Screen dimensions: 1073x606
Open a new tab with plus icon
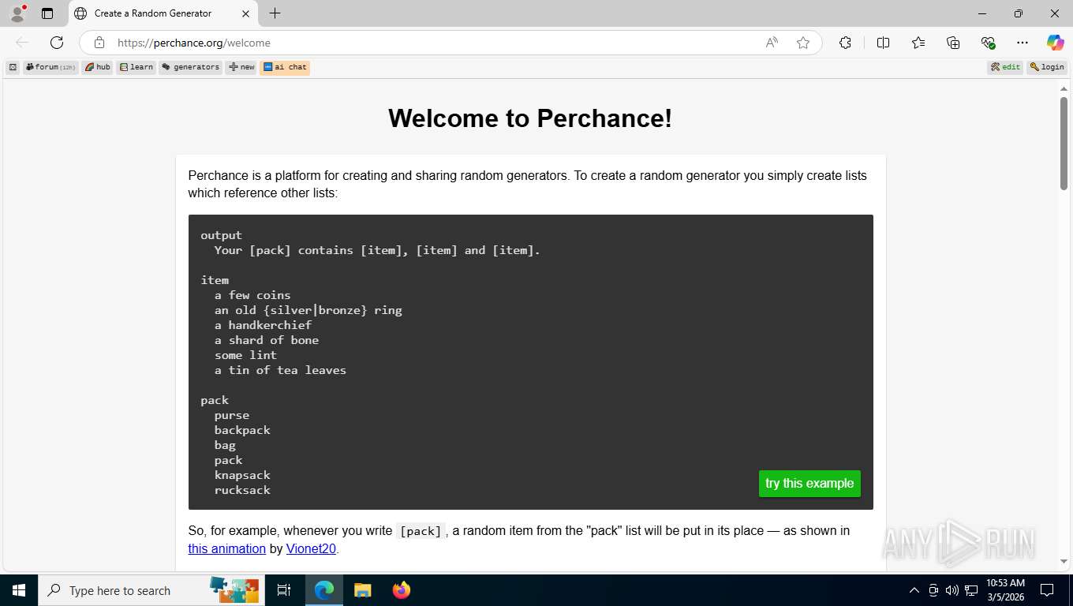click(x=275, y=13)
